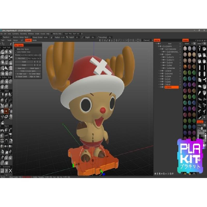Screen dimensions: 207x207
Task: Toggle visibility of the EYES layer
Action: [x=164, y=63]
